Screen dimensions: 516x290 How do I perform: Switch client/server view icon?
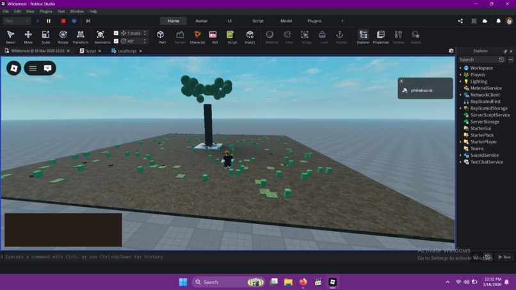(x=74, y=20)
